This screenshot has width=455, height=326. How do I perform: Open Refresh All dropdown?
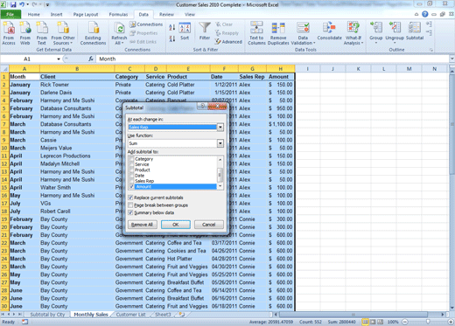click(119, 33)
